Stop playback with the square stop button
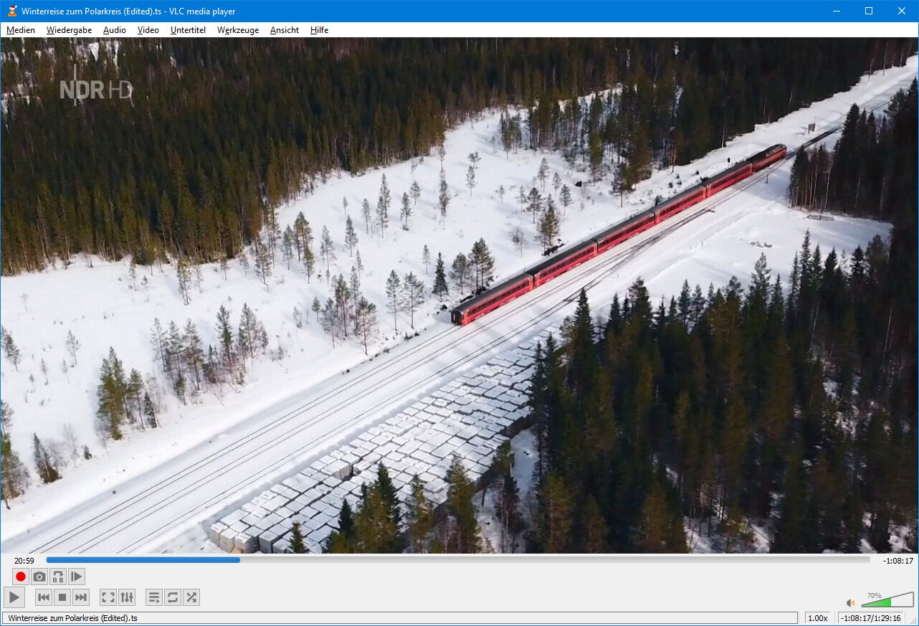 click(62, 597)
